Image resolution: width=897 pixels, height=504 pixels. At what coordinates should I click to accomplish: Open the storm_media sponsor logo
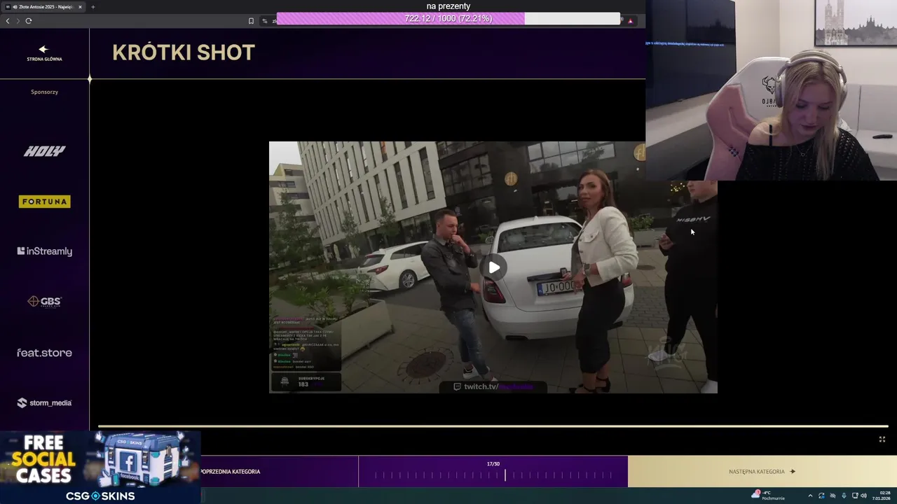tap(44, 402)
